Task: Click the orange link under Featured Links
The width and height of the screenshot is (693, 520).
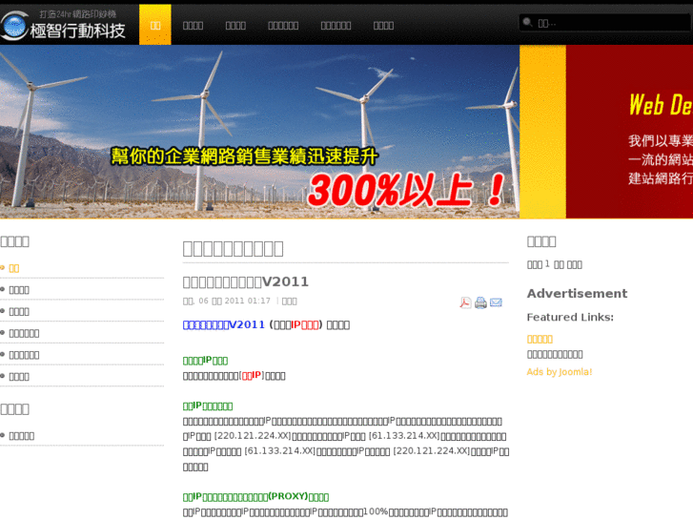Action: coord(540,339)
